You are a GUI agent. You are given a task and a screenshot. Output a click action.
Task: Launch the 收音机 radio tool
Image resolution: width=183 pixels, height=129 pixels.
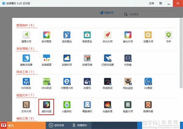click(x=87, y=83)
